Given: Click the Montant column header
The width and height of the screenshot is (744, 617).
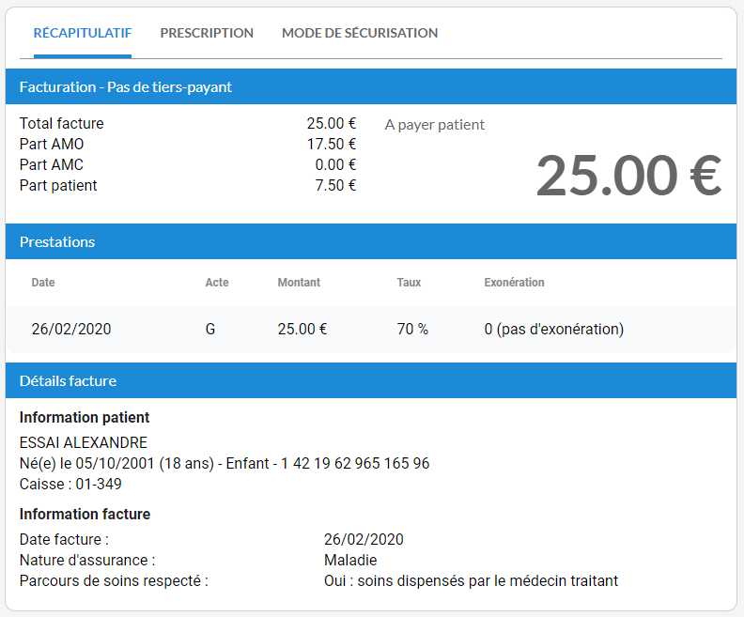Looking at the screenshot, I should (x=299, y=283).
